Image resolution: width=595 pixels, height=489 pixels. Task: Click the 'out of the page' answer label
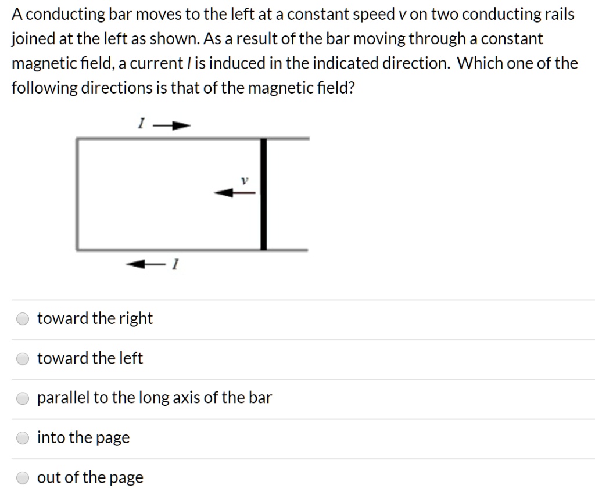(90, 477)
